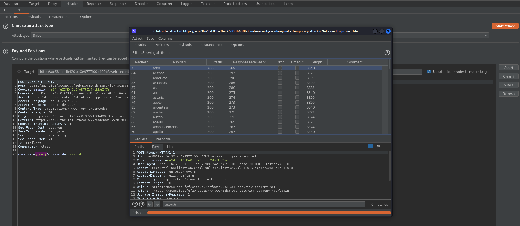520x226 pixels.
Task: Close the Intruder attack window
Action: [388, 31]
